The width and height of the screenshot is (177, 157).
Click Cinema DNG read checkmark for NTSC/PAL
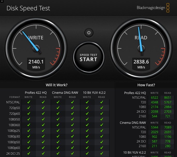[72, 102]
